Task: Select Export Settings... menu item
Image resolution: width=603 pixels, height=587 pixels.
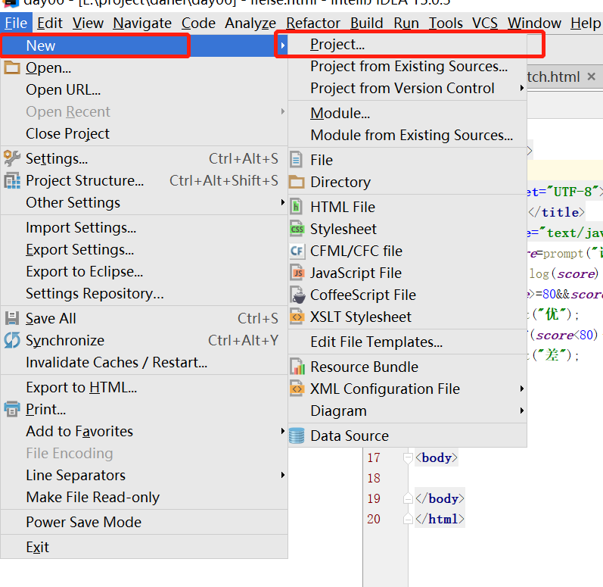Action: point(145,249)
